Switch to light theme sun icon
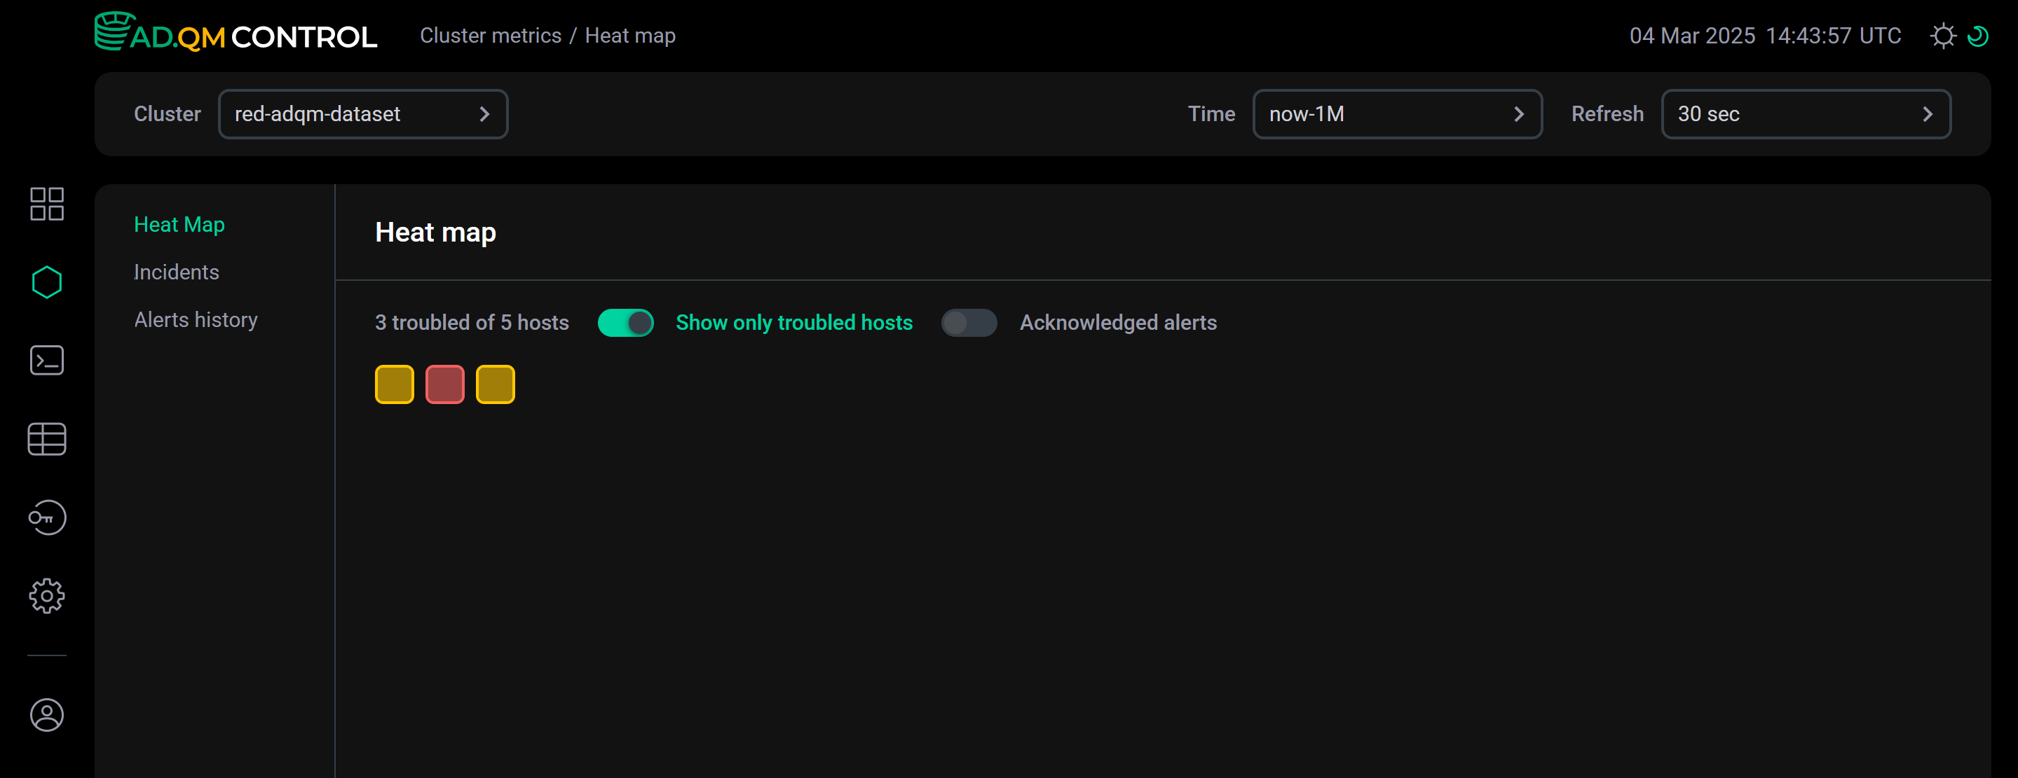This screenshot has height=778, width=2018. [1942, 36]
